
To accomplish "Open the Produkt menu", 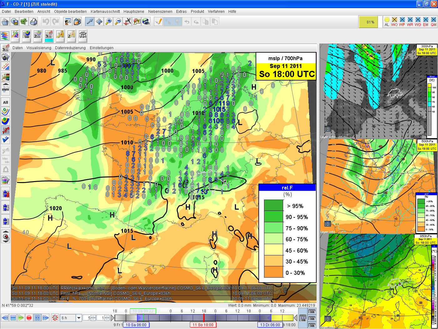I will (197, 12).
